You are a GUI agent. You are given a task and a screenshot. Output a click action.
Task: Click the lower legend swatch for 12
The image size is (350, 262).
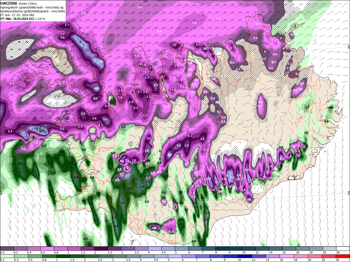(259, 256)
